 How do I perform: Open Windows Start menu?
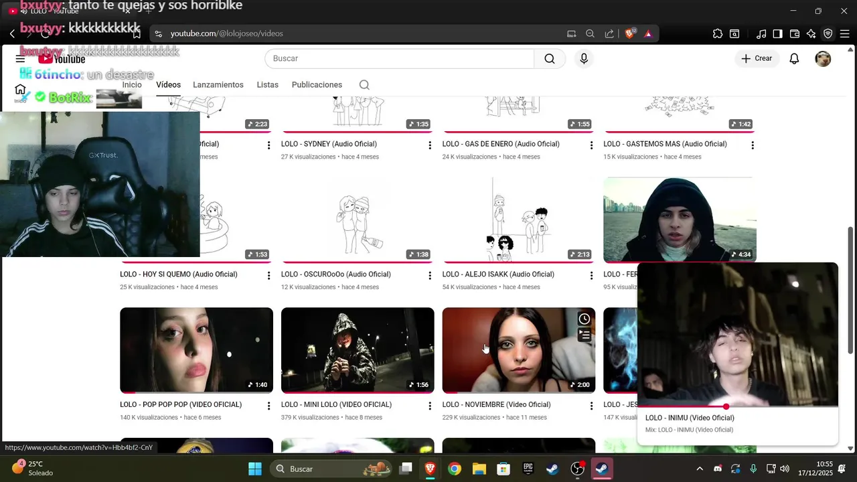(x=255, y=469)
